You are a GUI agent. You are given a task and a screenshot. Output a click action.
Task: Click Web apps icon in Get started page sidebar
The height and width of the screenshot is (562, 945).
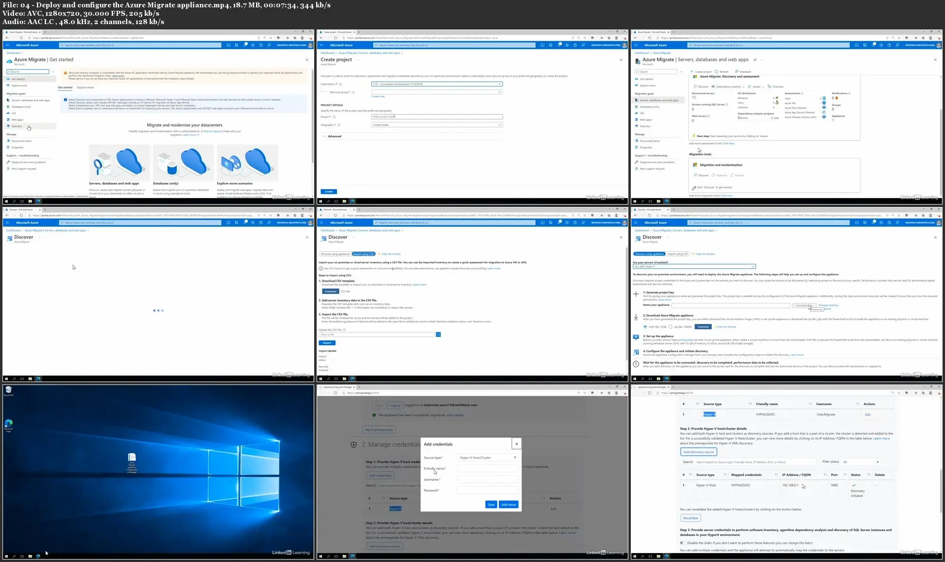click(8, 119)
